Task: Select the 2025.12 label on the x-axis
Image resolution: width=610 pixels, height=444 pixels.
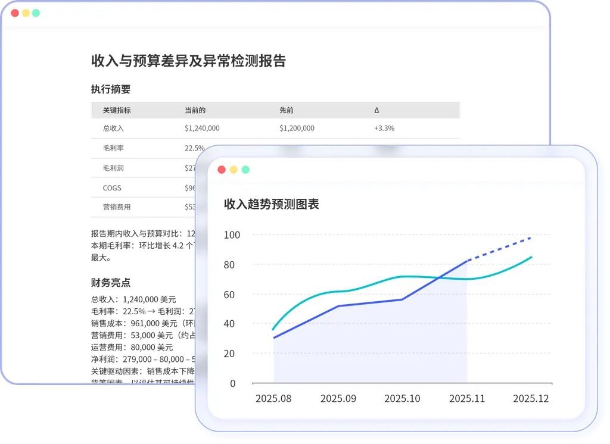Action: [532, 399]
